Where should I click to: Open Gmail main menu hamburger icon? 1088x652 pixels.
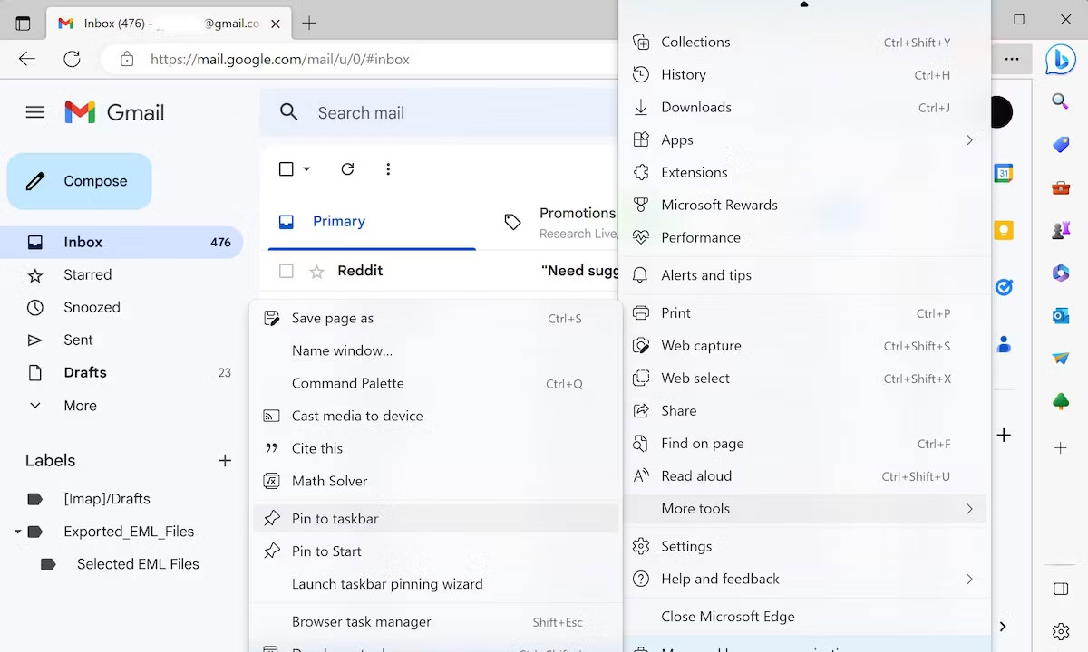[35, 112]
